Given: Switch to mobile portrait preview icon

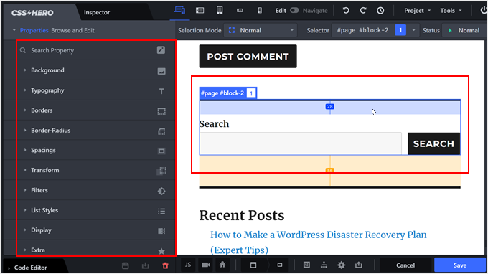Looking at the screenshot, I should pyautogui.click(x=260, y=11).
